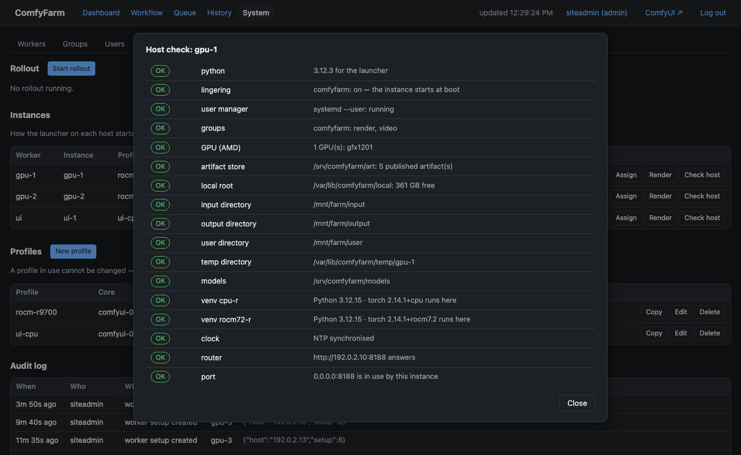This screenshot has width=741, height=455.
Task: Click Assign for the gpu-1 instance
Action: 626,175
